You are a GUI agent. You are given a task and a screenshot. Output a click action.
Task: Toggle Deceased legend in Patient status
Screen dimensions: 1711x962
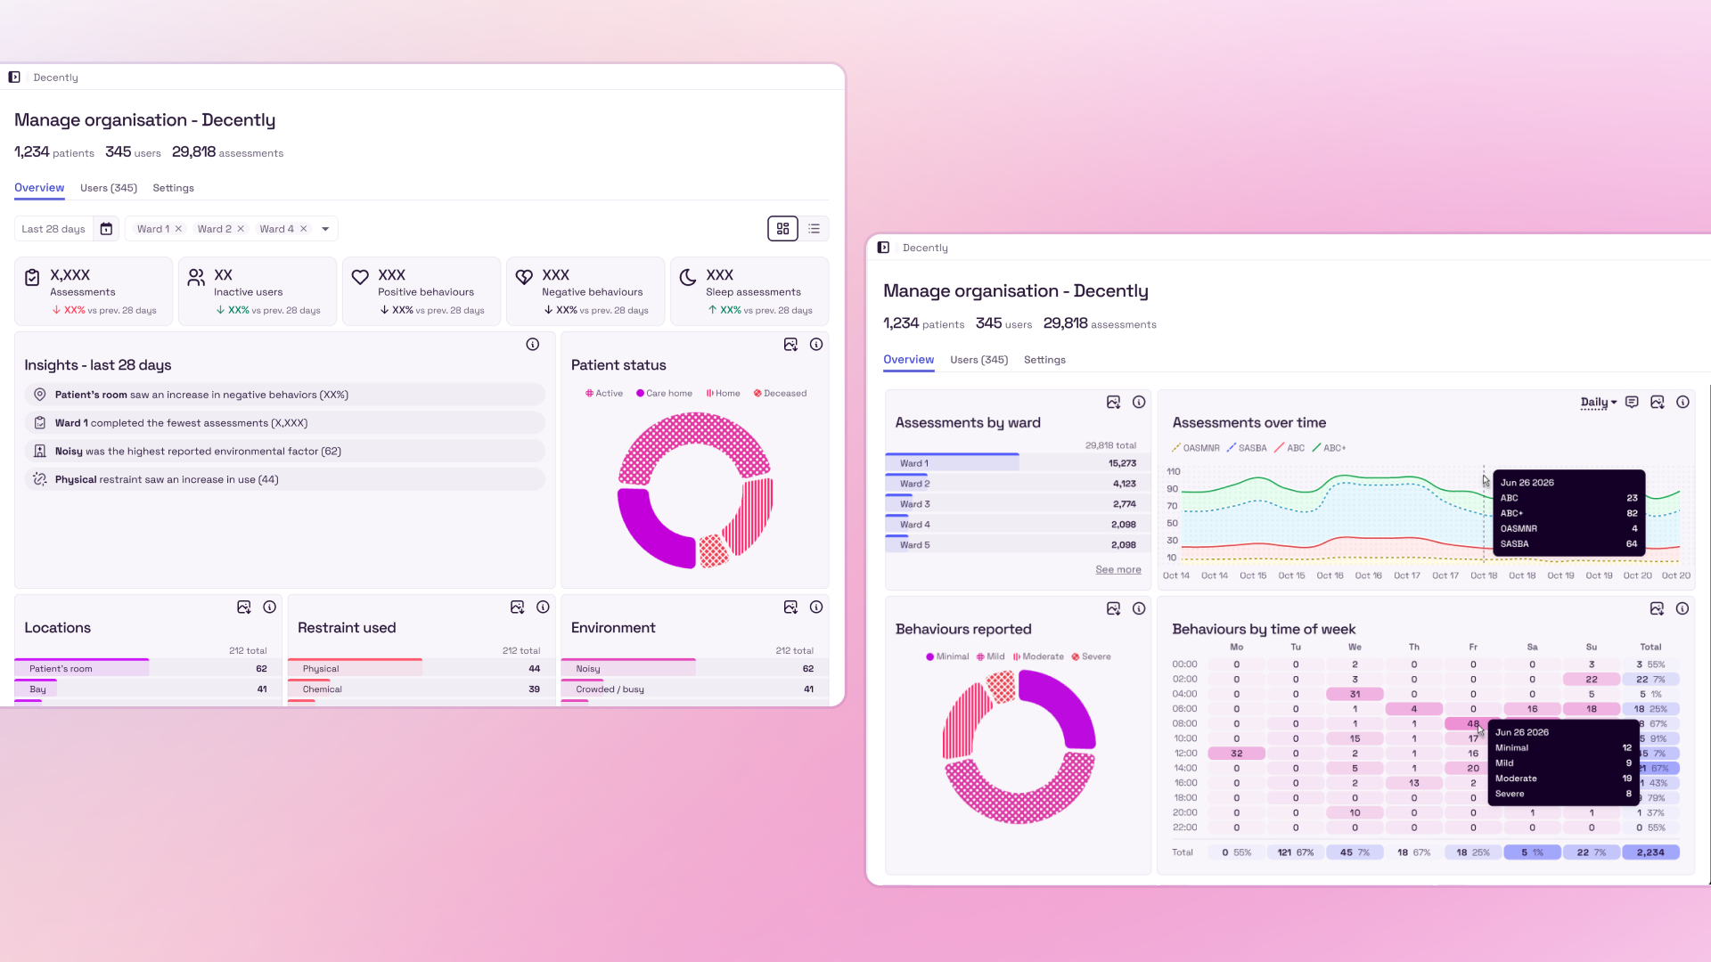pos(780,393)
